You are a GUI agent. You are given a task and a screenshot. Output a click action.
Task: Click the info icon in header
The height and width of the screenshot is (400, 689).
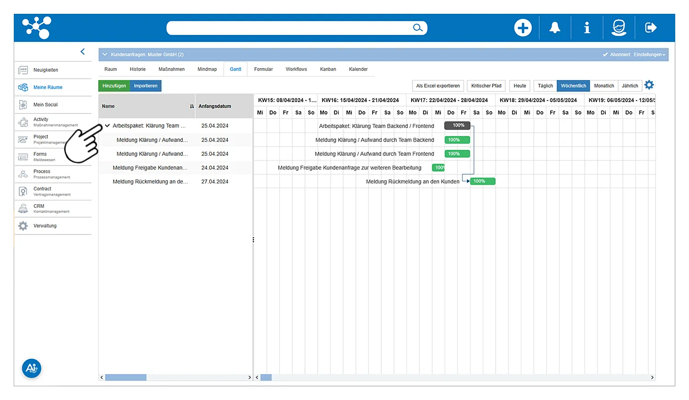click(587, 28)
